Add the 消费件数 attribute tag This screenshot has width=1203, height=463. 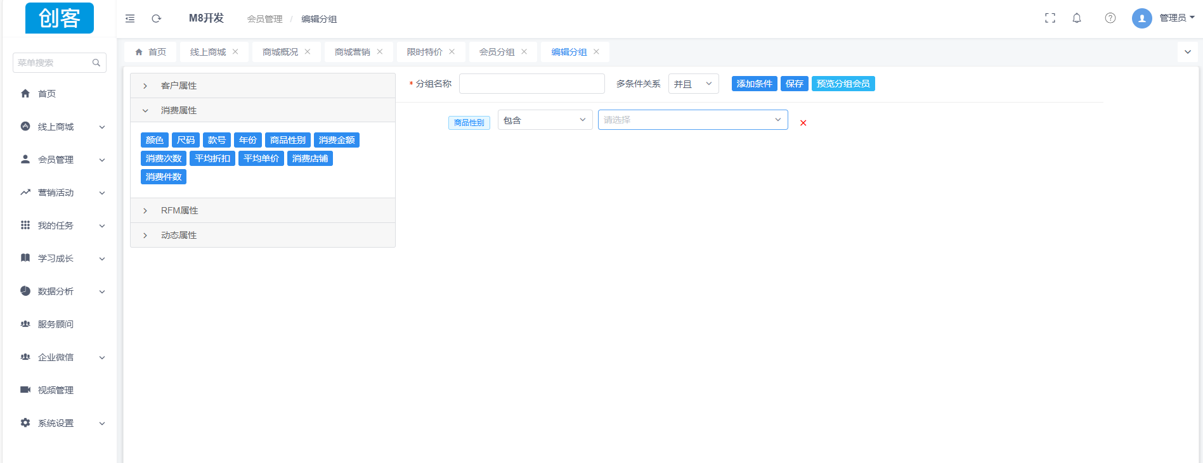pos(164,177)
